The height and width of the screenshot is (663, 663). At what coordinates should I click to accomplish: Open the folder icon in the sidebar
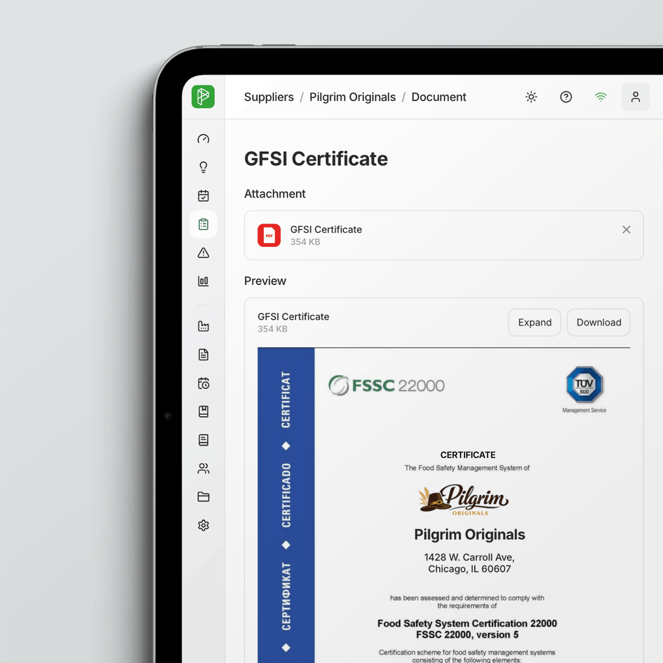204,497
